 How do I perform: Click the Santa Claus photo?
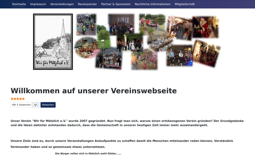[x=206, y=27]
